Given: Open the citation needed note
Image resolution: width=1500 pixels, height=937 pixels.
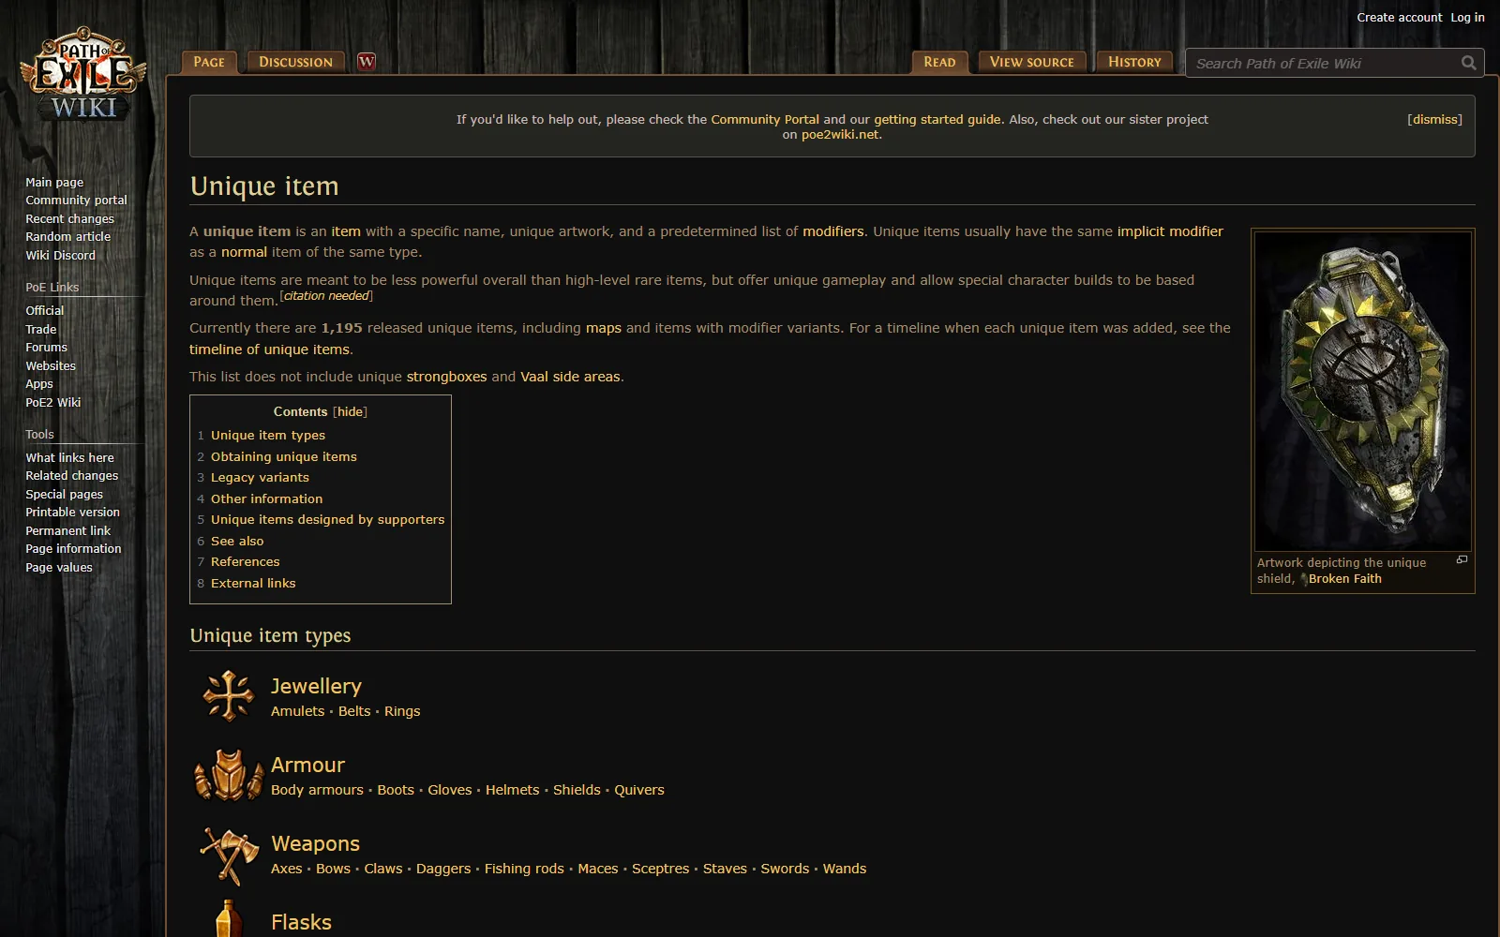Looking at the screenshot, I should (326, 296).
